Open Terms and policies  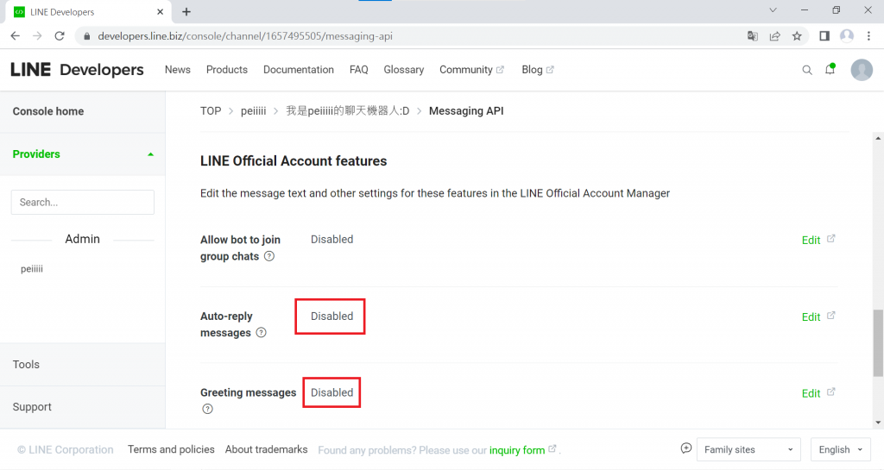click(x=171, y=449)
